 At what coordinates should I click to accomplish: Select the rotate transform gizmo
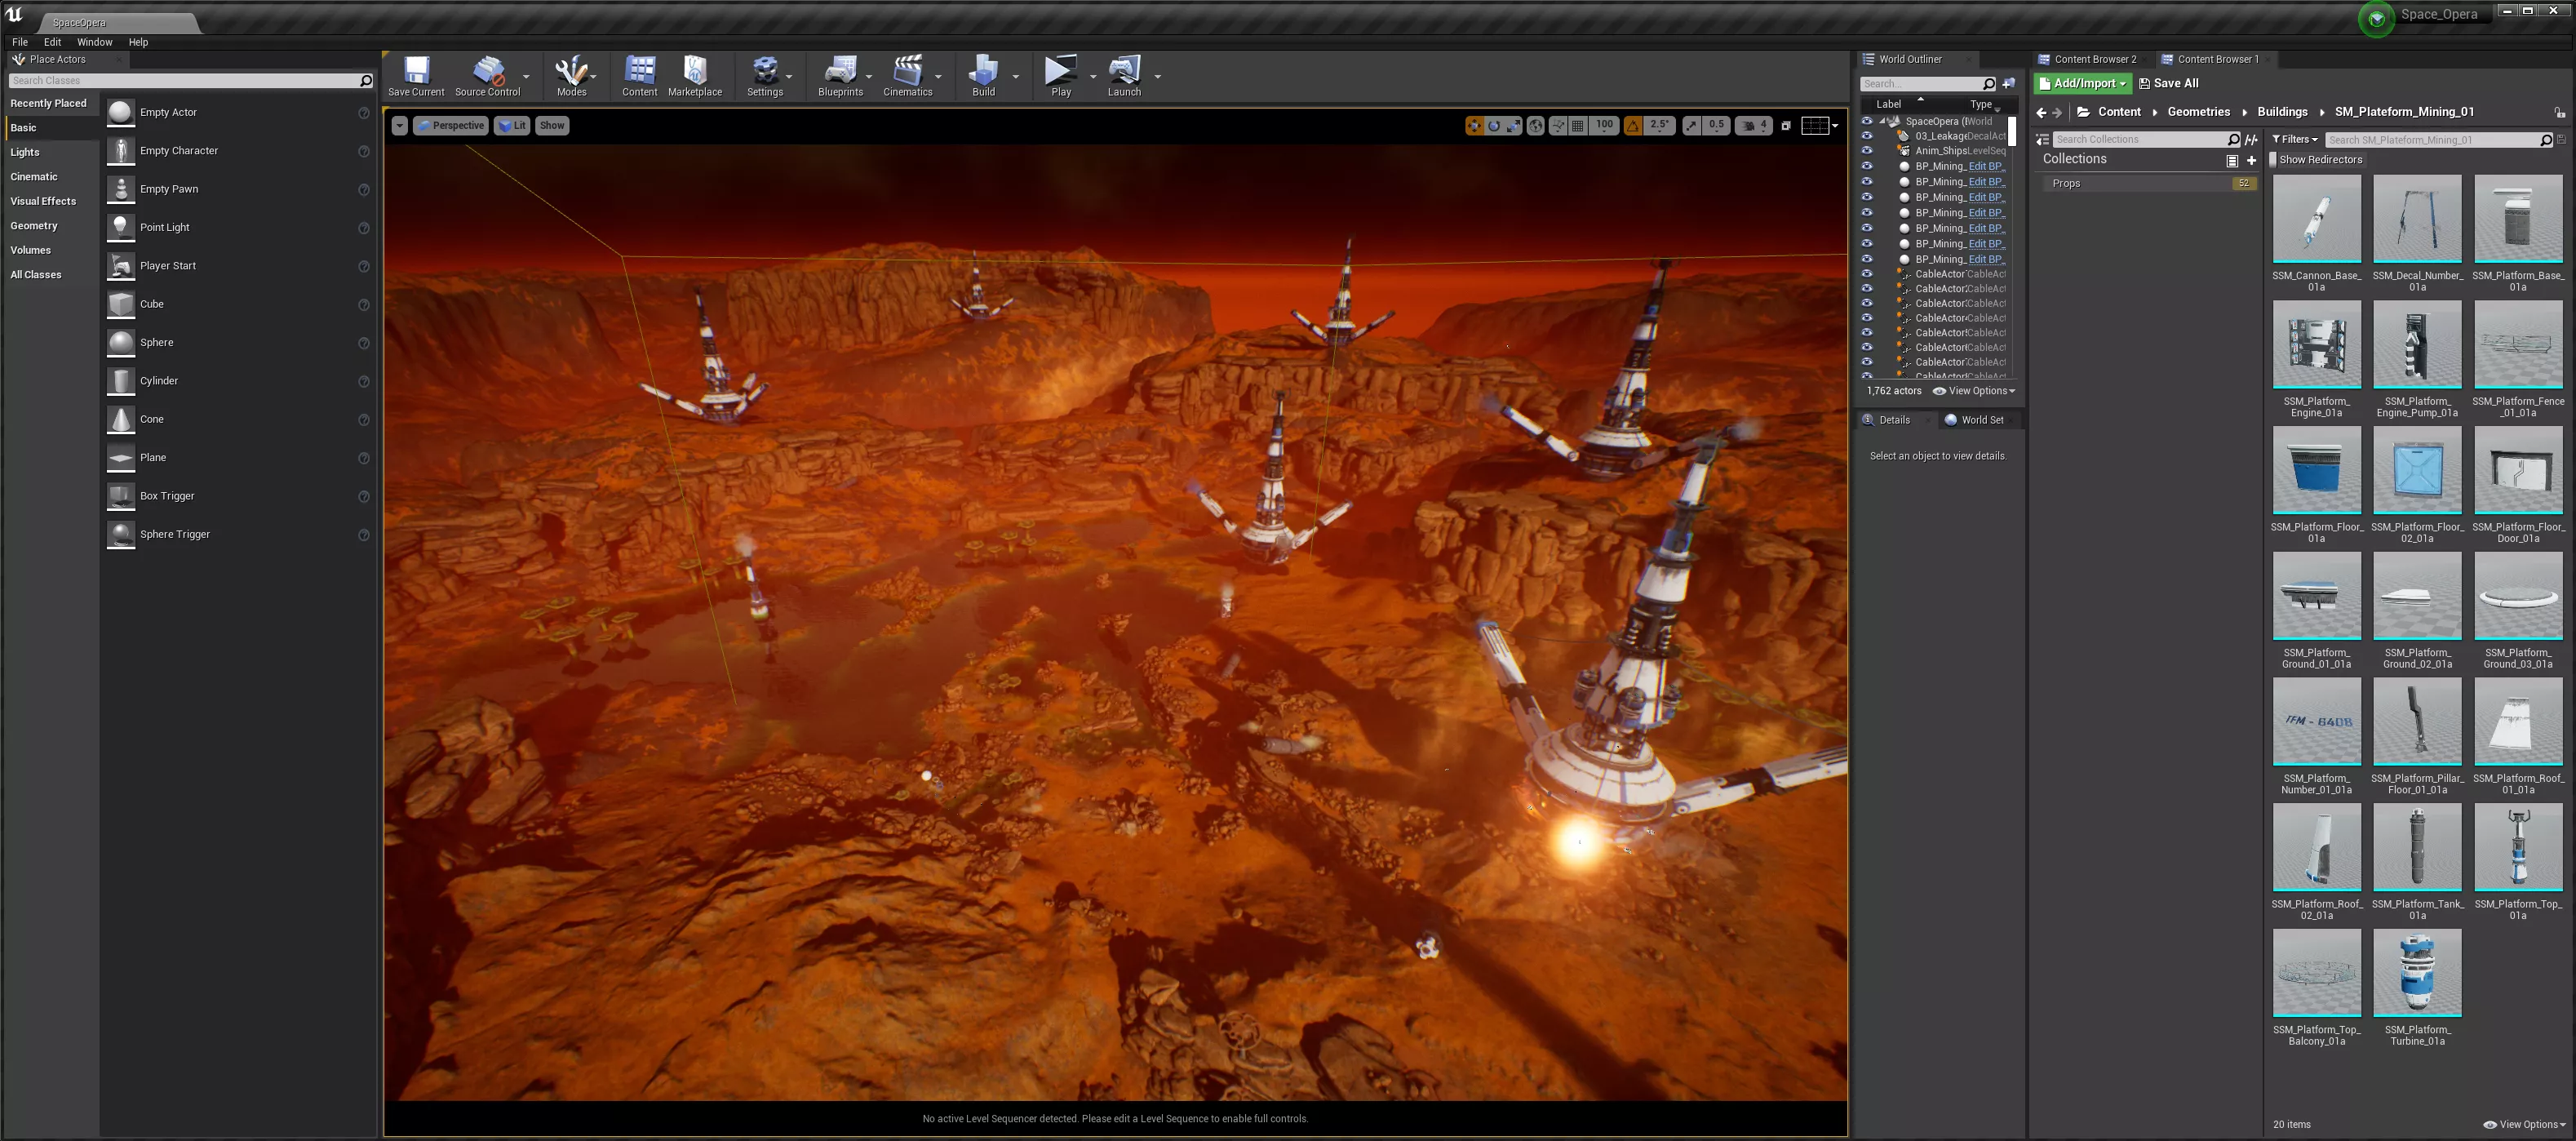1494,126
